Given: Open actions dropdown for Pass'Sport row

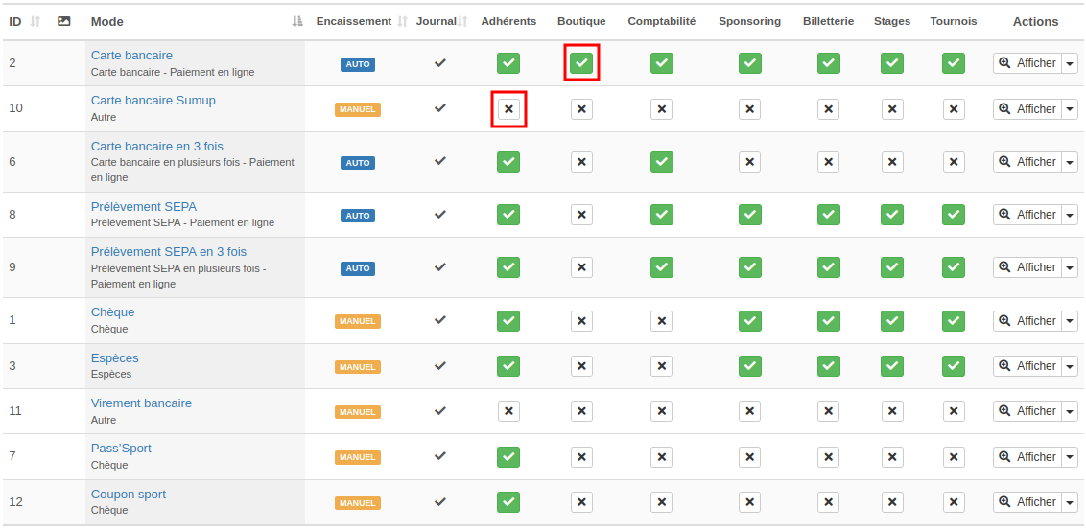Looking at the screenshot, I should pyautogui.click(x=1070, y=457).
